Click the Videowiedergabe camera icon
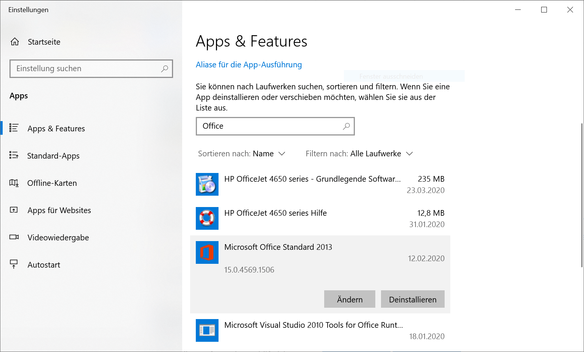The width and height of the screenshot is (584, 352). (x=14, y=237)
